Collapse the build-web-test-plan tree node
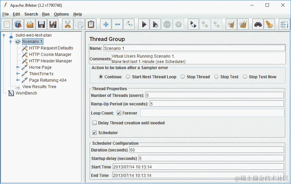 4,35
